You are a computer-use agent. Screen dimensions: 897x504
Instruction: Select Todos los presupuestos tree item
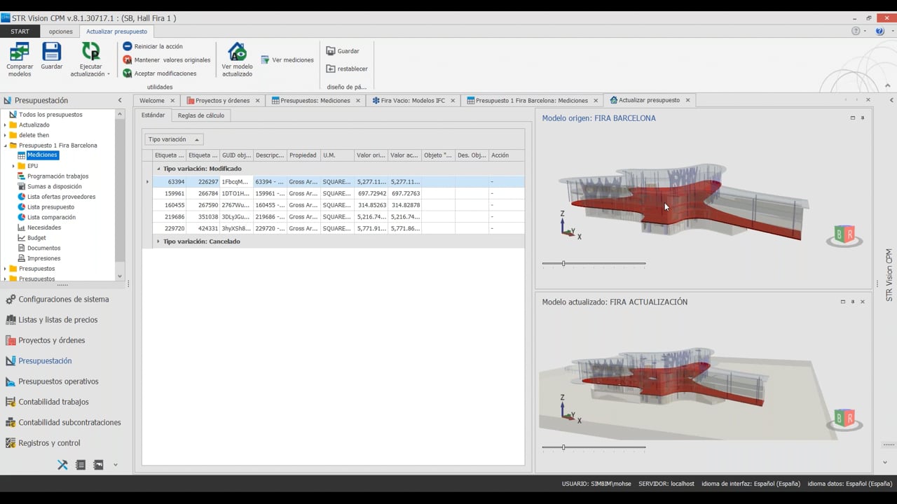click(50, 114)
